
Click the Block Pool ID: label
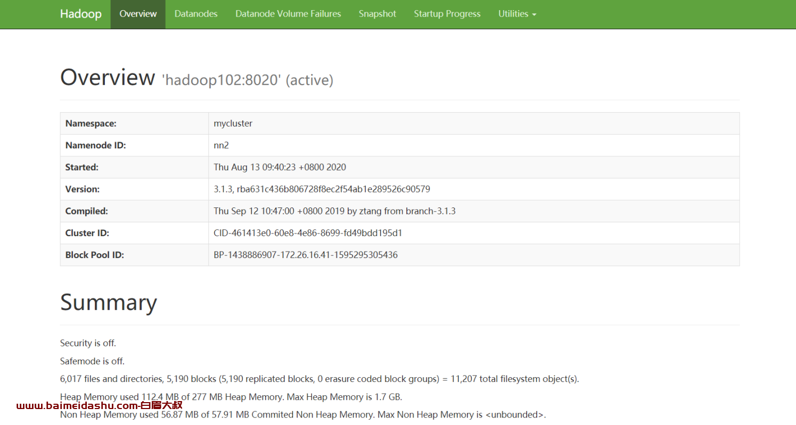95,255
